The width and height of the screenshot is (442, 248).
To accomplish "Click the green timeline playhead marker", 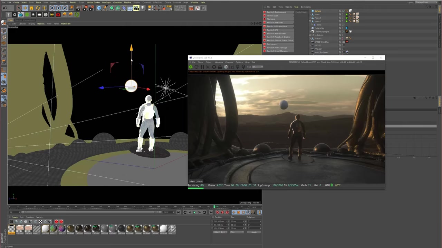I will click(x=215, y=207).
